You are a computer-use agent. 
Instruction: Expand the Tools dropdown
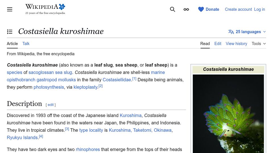click(259, 44)
